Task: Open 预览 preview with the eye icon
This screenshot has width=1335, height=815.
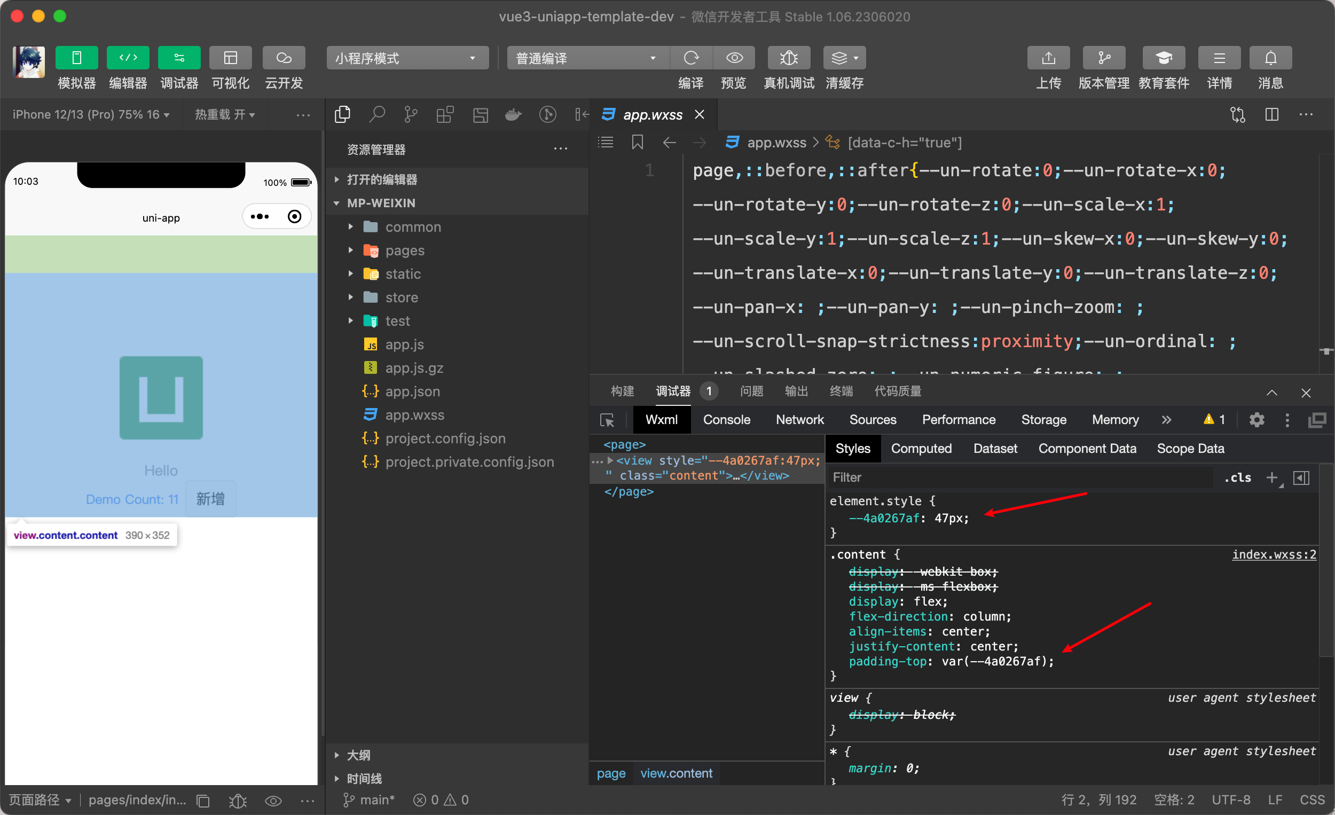Action: click(734, 58)
